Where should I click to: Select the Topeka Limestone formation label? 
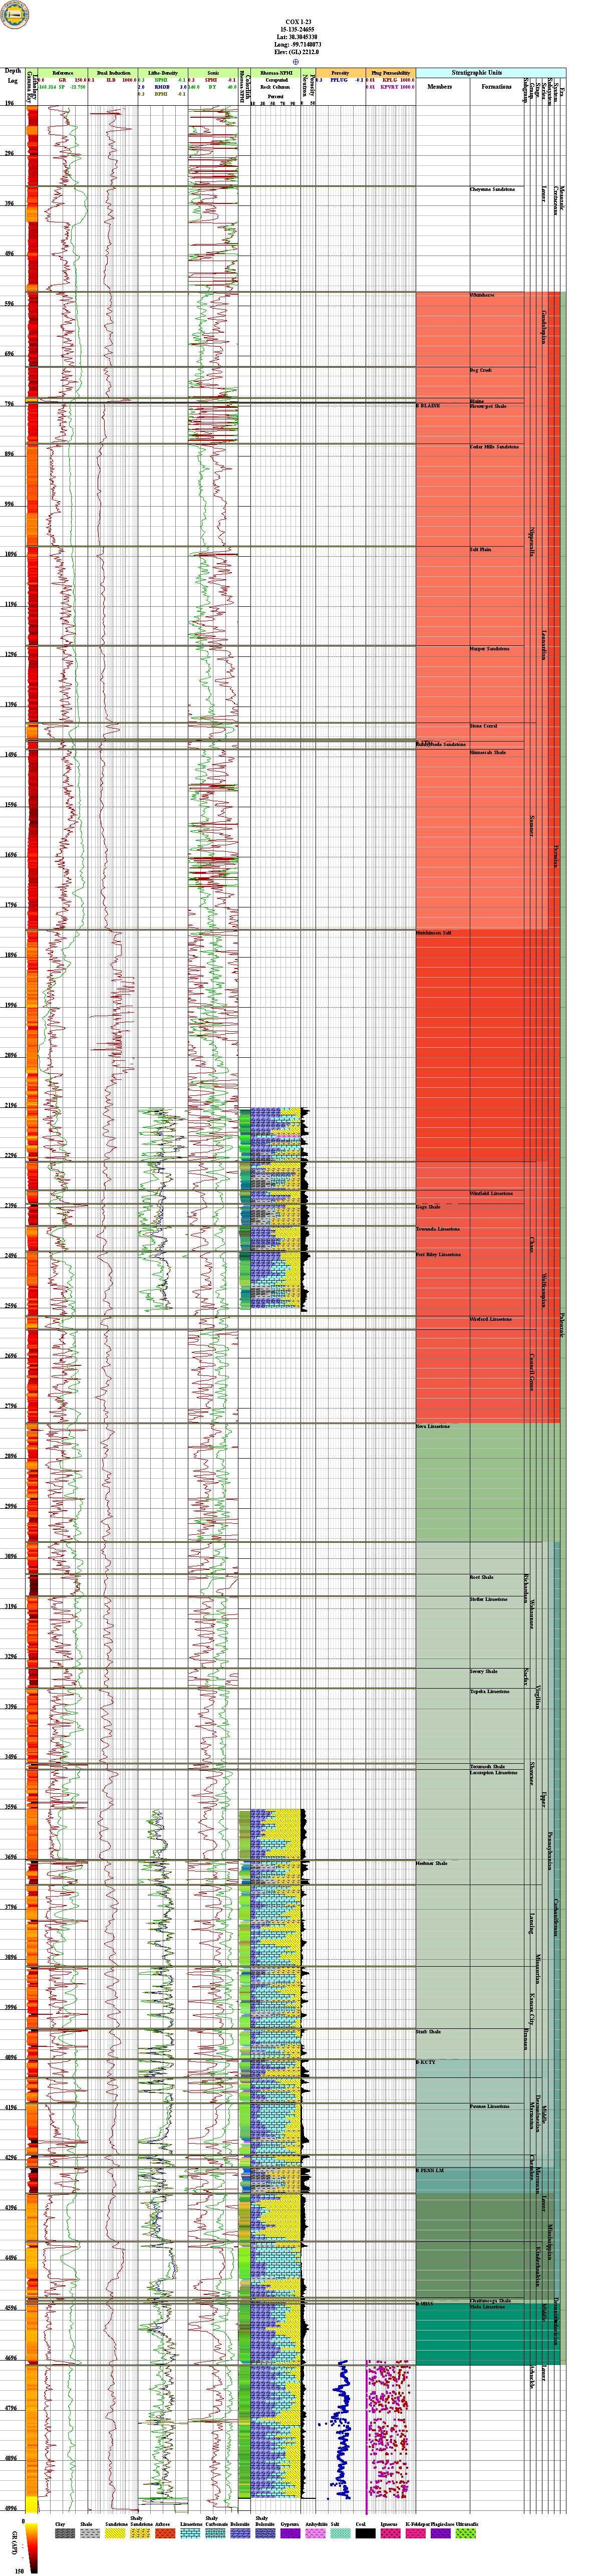[x=490, y=1692]
